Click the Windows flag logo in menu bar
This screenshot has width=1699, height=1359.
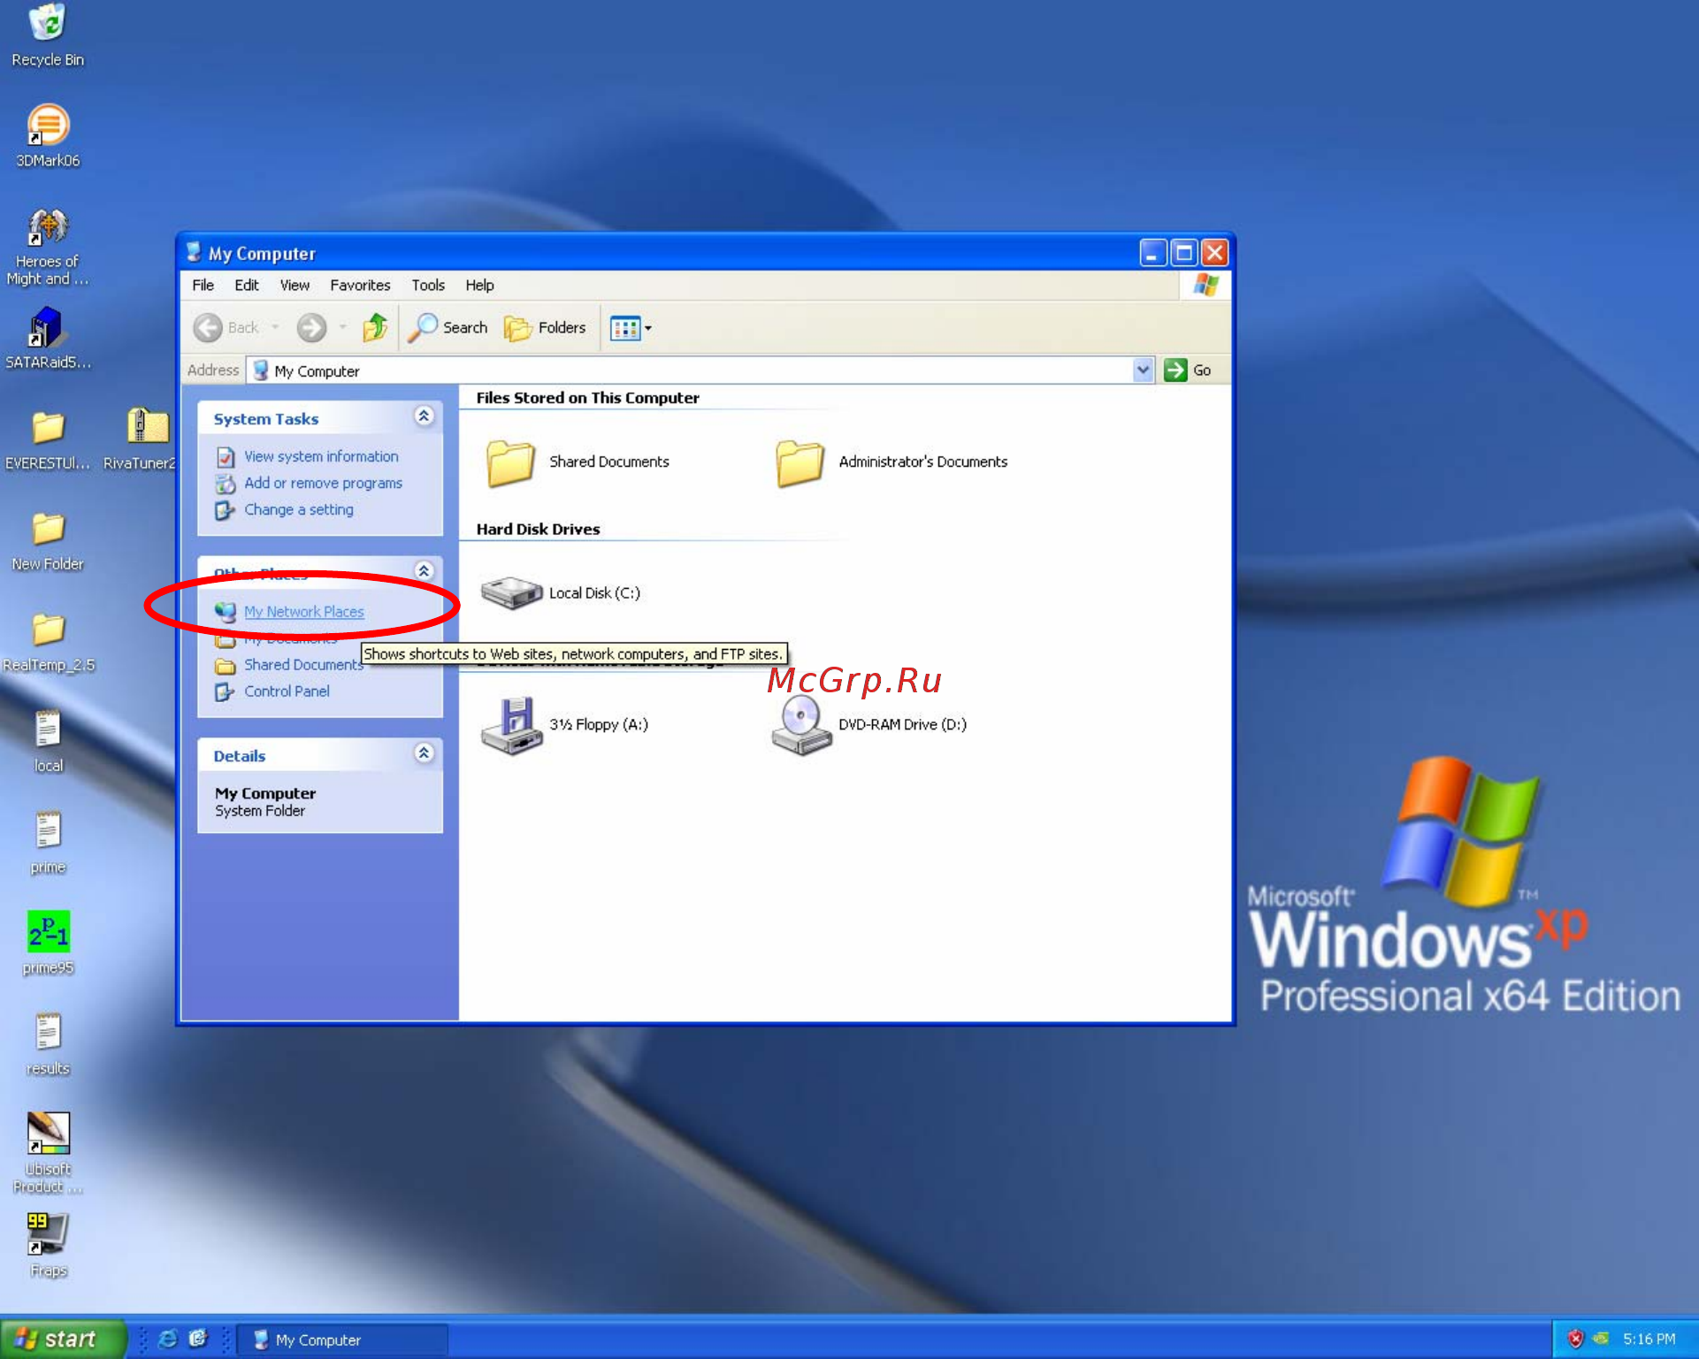tap(1205, 286)
